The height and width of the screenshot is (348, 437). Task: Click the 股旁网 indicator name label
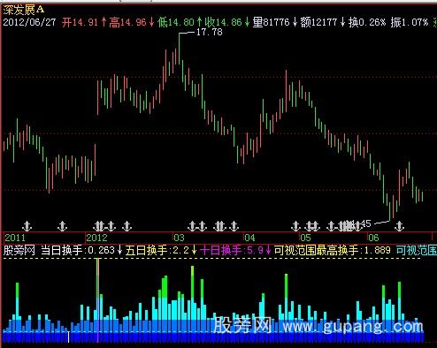pyautogui.click(x=19, y=250)
